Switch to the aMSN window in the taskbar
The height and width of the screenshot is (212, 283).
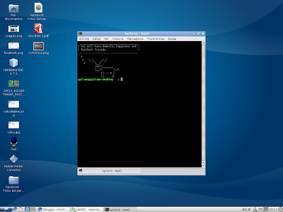pyautogui.click(x=87, y=209)
